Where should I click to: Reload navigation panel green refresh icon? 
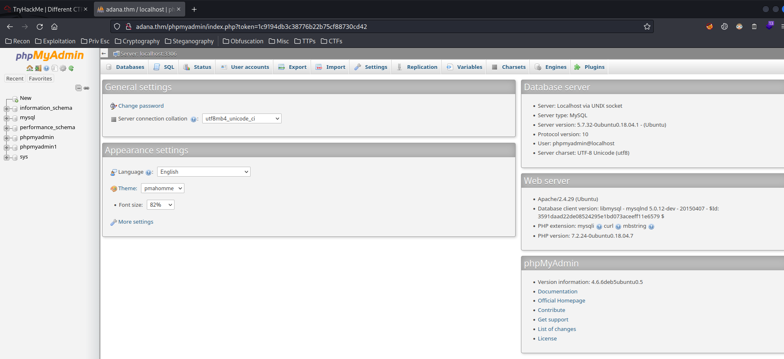[x=71, y=68]
